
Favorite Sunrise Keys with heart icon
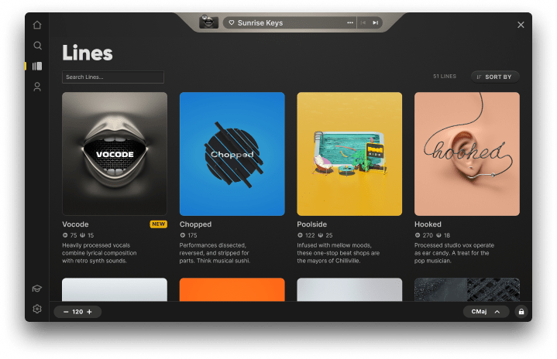[x=232, y=22]
